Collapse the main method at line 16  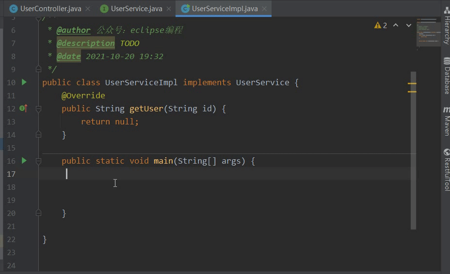pos(38,161)
